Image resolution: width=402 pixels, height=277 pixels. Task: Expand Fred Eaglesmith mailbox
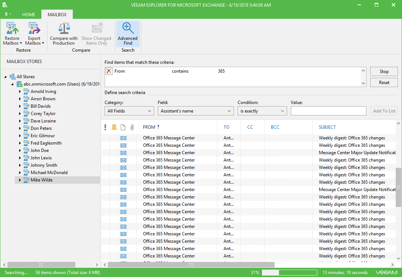pos(20,143)
